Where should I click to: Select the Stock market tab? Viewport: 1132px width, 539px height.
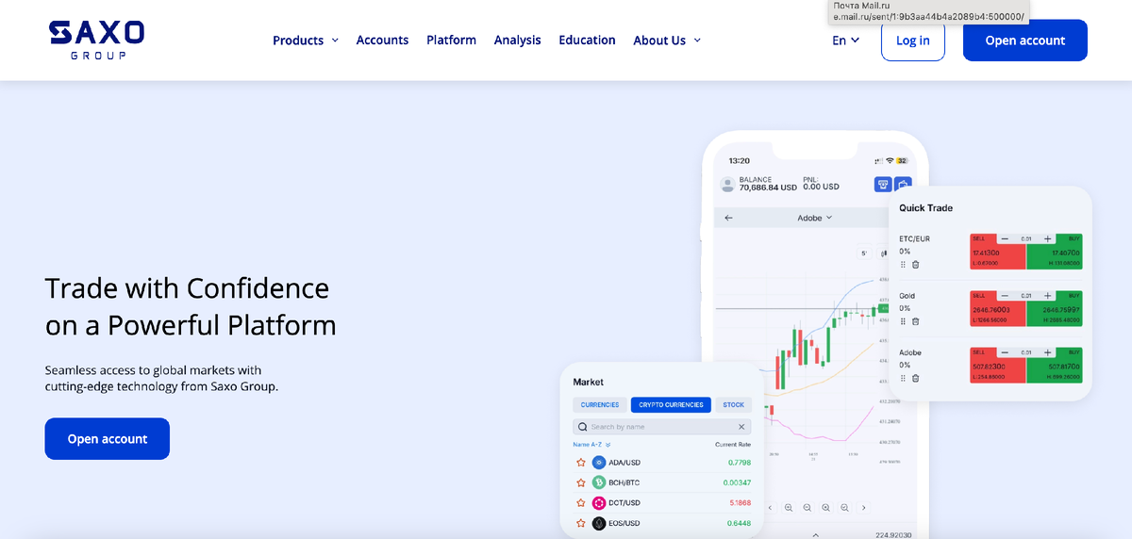click(733, 404)
